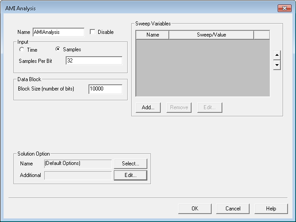Click Select... for solution option name
The image size is (296, 222).
130,164
